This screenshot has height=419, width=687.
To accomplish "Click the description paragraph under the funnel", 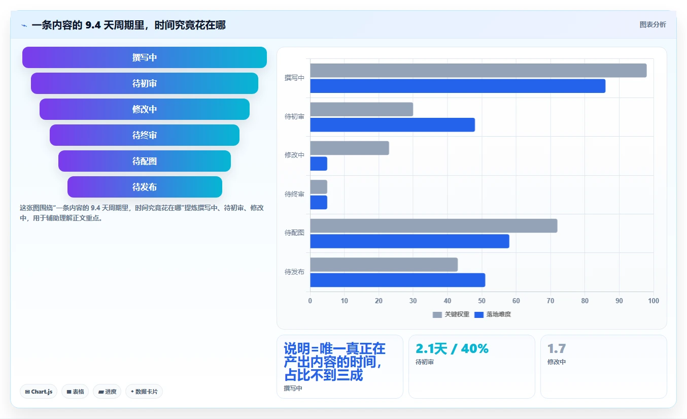I will point(142,213).
